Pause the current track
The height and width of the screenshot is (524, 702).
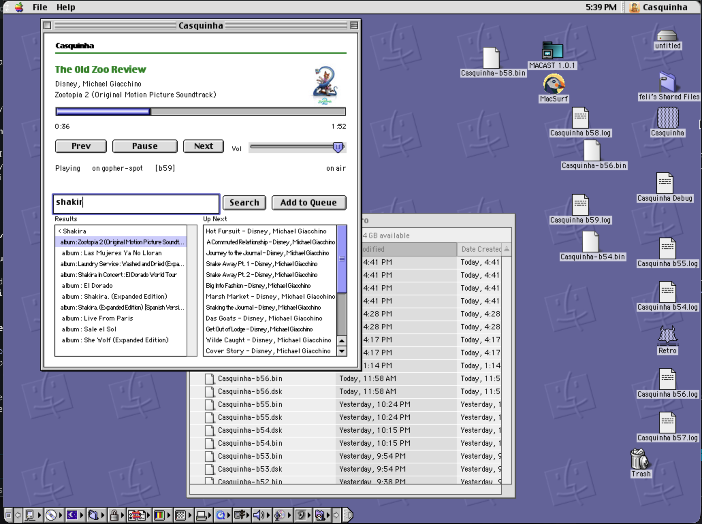(x=145, y=146)
